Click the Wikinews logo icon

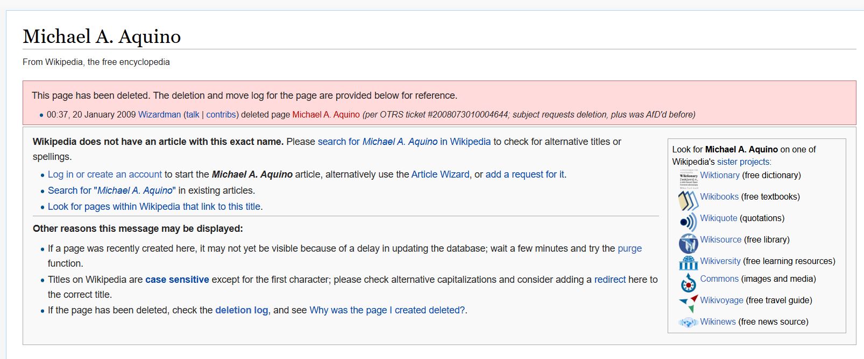pyautogui.click(x=688, y=323)
